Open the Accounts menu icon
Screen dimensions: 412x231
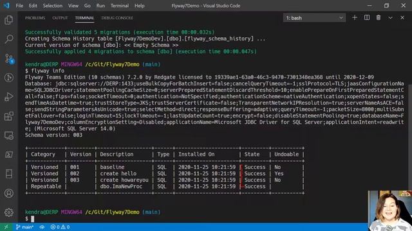pyautogui.click(x=8, y=193)
